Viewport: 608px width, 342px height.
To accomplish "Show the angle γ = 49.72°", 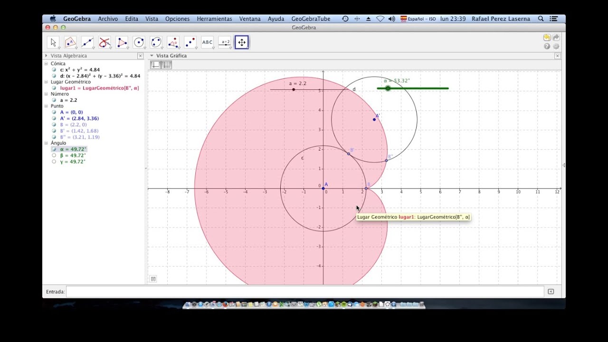I will pyautogui.click(x=54, y=161).
